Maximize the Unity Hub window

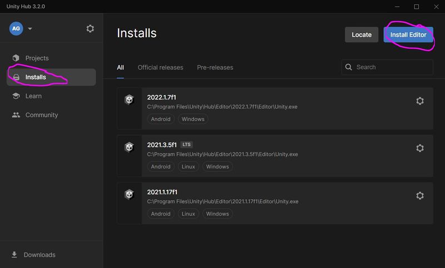(416, 7)
